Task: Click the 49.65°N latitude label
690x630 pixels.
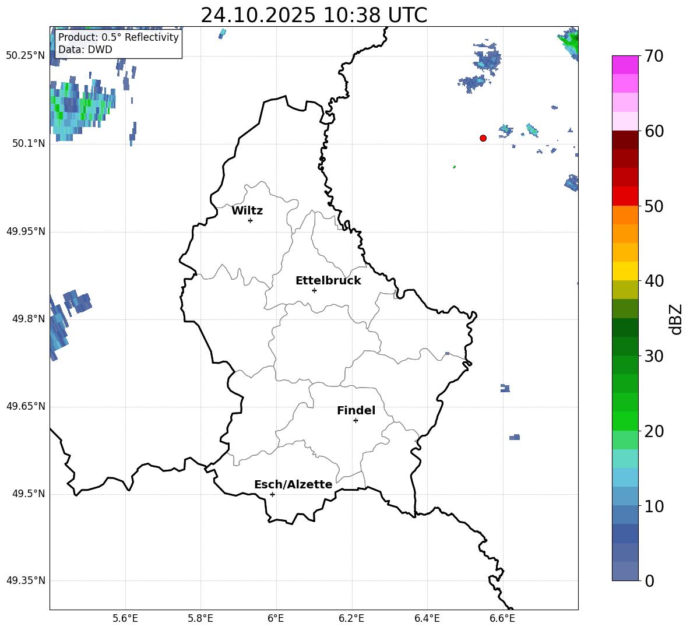Action: (x=26, y=406)
